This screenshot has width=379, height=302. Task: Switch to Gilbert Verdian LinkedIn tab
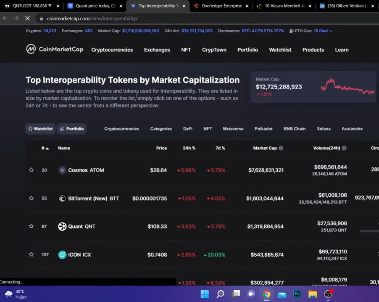coord(346,6)
